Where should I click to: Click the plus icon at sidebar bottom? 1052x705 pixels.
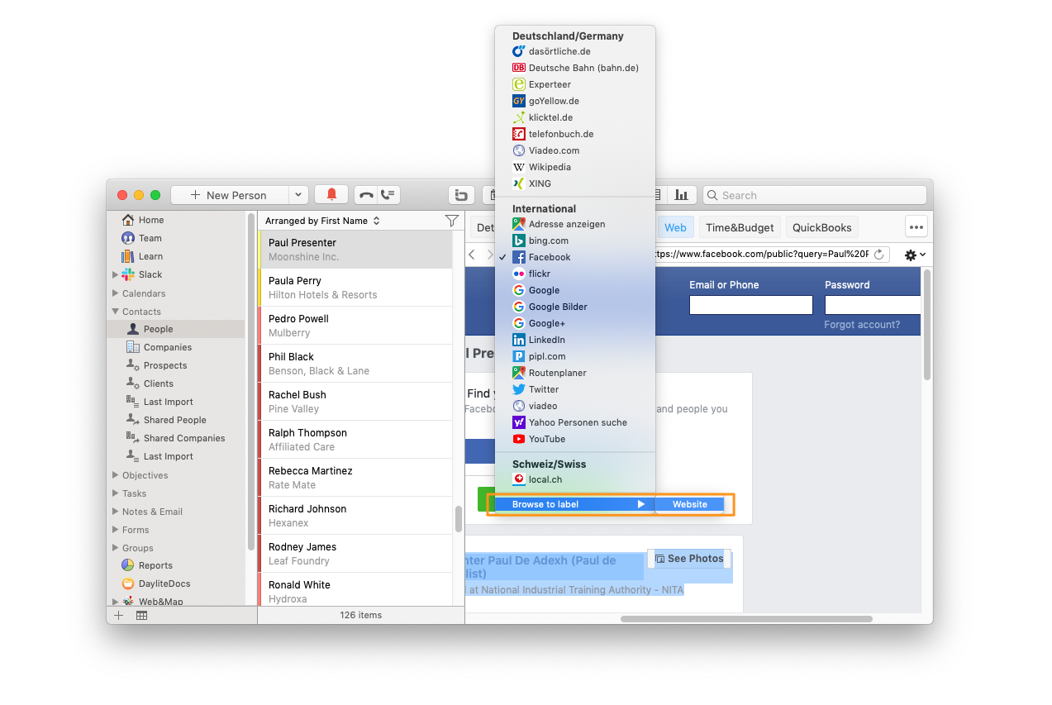[118, 615]
